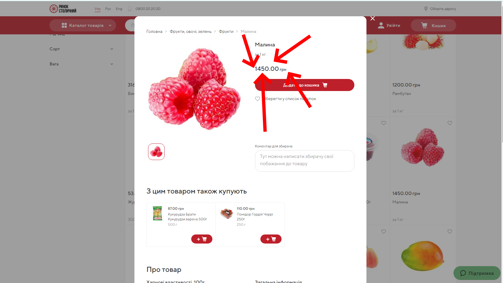503x283 pixels.
Task: Select the raspberry image thumbnail
Action: point(156,152)
